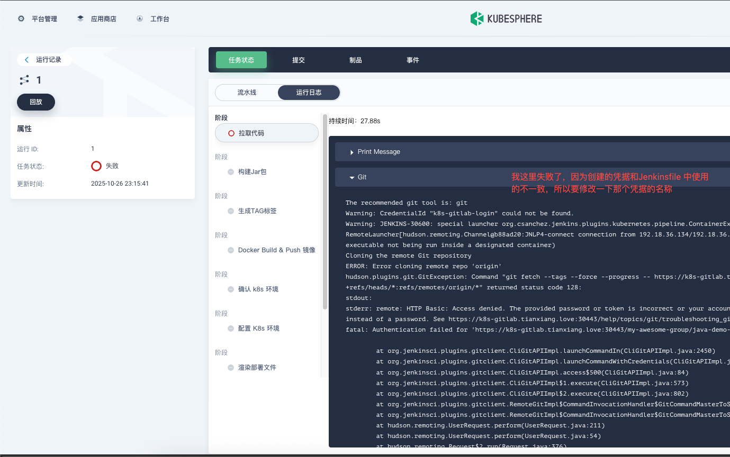Collapse the Git log section
The image size is (730, 457).
352,178
